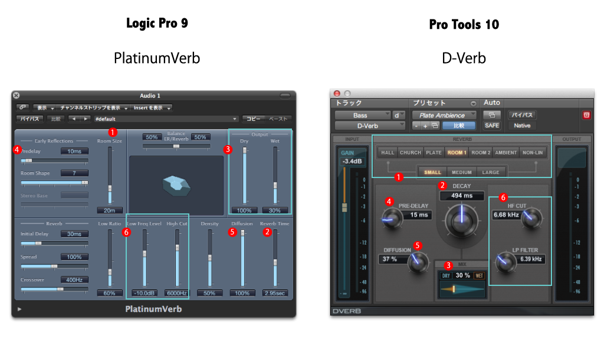
Task: Click the red target button in D-Verb
Action: [x=586, y=115]
